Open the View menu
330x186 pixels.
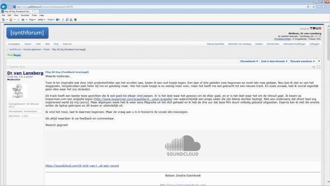click(16, 15)
